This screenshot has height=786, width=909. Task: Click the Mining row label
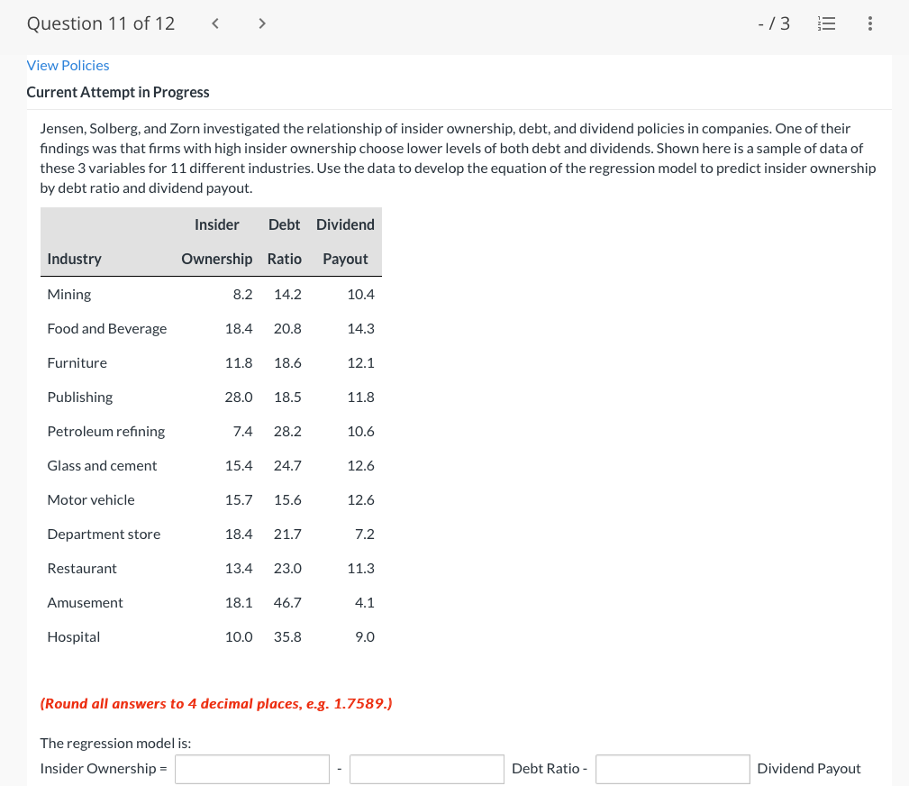(69, 294)
